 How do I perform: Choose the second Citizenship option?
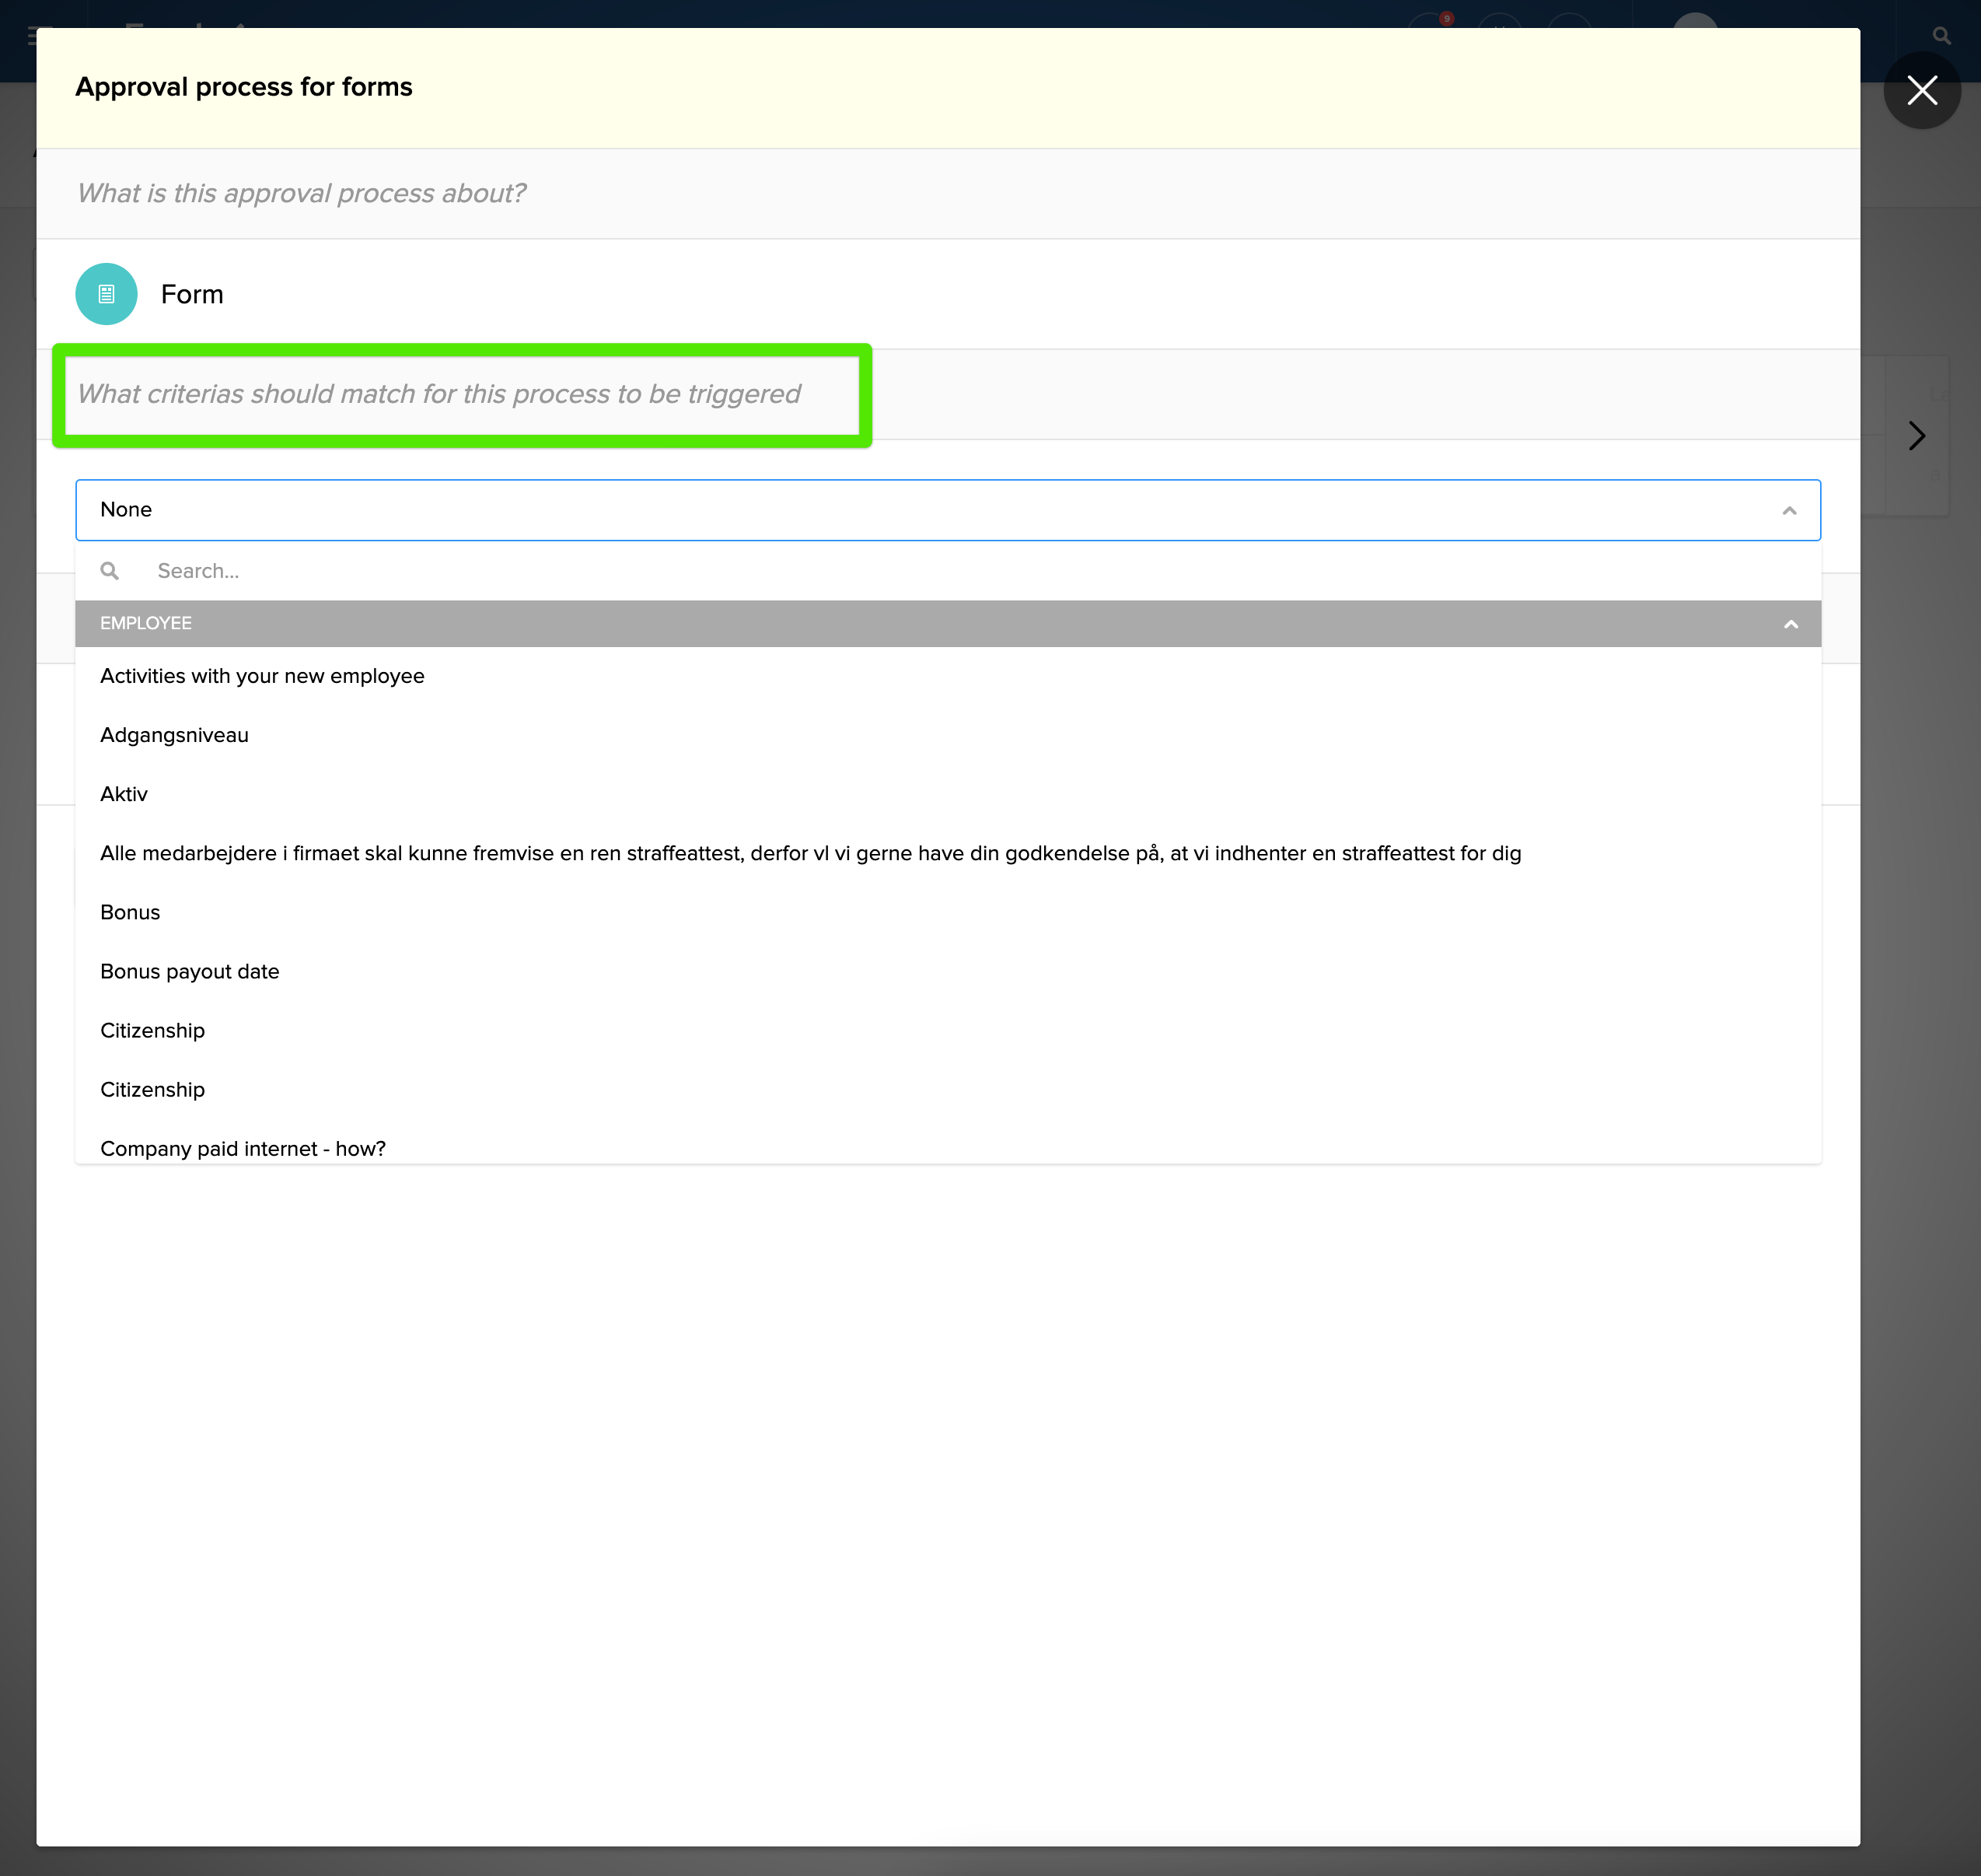[x=152, y=1089]
